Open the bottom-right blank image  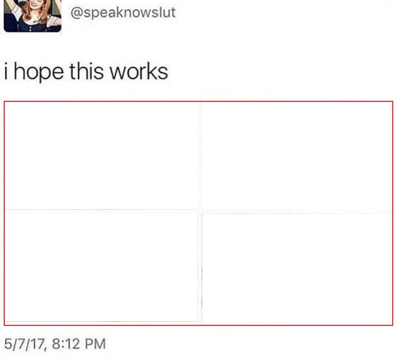pos(297,268)
